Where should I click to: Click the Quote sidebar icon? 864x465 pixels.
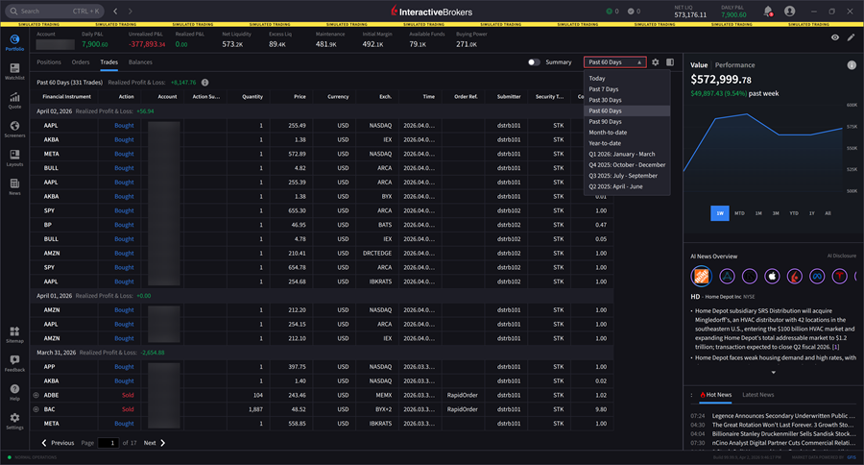pos(14,101)
